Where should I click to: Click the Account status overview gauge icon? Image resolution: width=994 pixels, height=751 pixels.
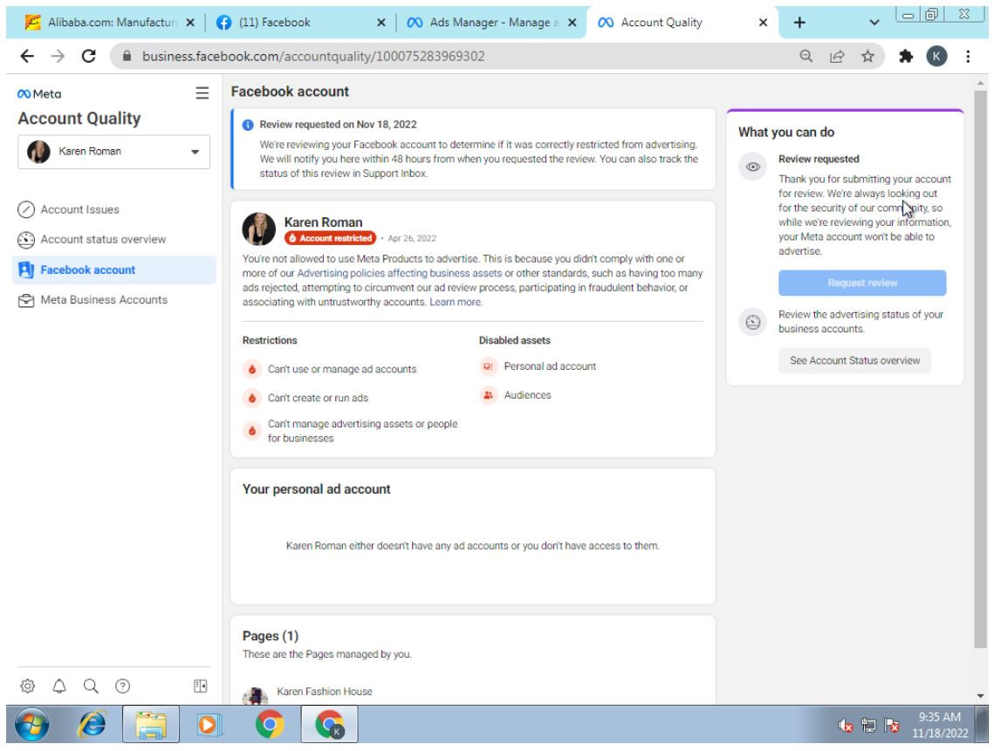click(x=26, y=240)
